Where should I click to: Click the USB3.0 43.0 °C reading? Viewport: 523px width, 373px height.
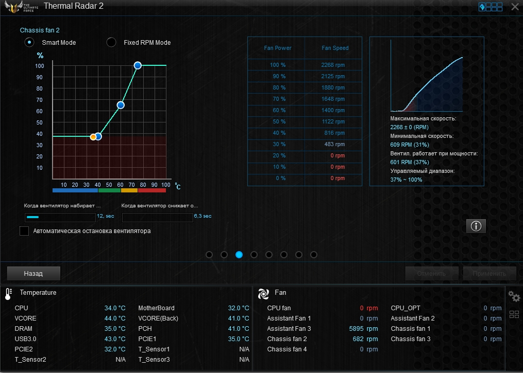115,339
